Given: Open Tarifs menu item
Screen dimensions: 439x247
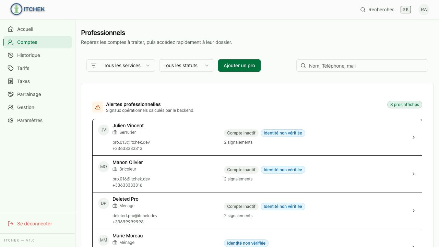Looking at the screenshot, I should click(x=38, y=68).
